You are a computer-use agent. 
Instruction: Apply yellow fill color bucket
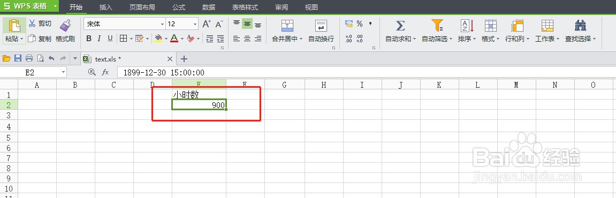[158, 39]
